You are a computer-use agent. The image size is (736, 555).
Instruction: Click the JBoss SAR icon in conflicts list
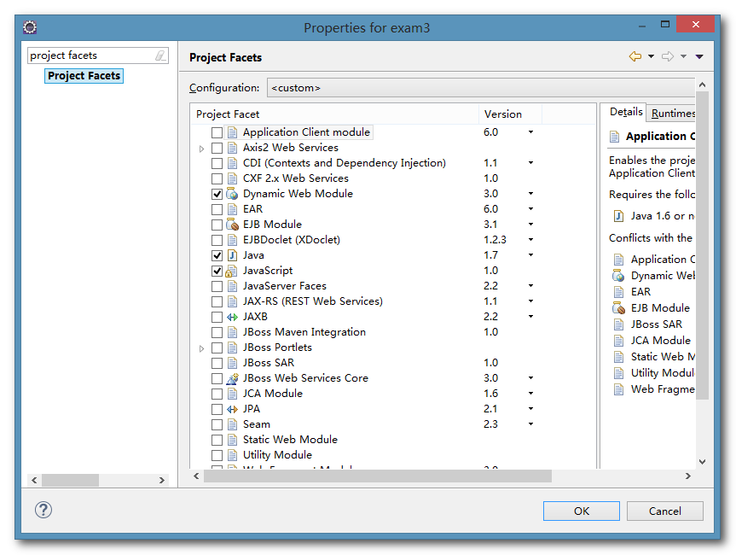click(x=618, y=324)
